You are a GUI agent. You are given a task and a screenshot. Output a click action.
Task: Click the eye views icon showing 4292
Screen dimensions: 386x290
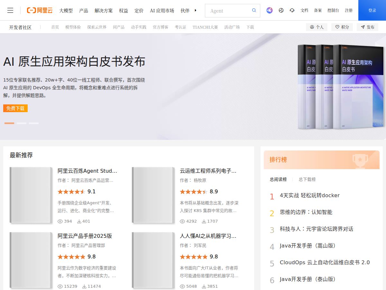pos(182,221)
